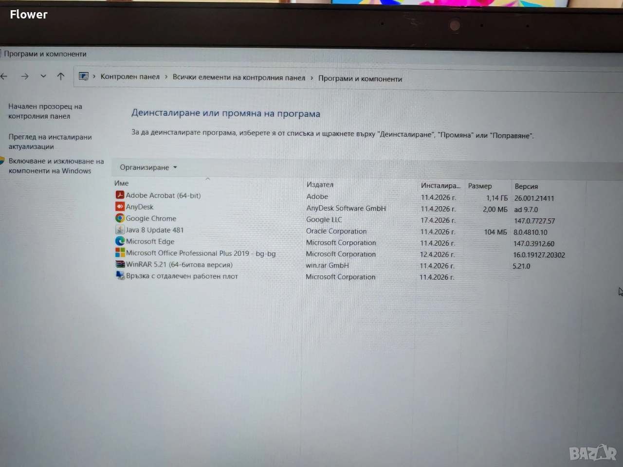Expand chevron after Всички елементи breadcrumb
Screen dimensions: 623x467
pos(312,78)
